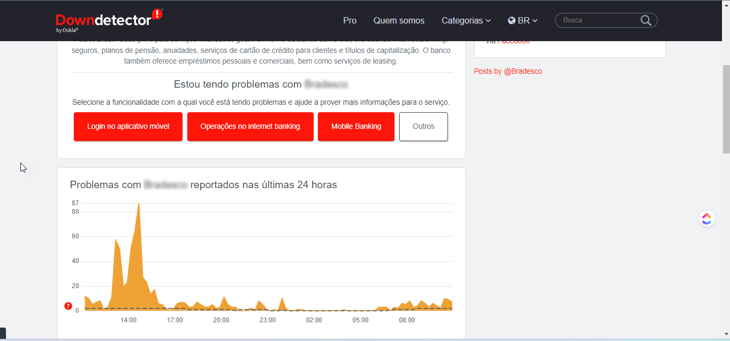Expand the Categorias dropdown menu
Image resolution: width=730 pixels, height=341 pixels.
[466, 21]
